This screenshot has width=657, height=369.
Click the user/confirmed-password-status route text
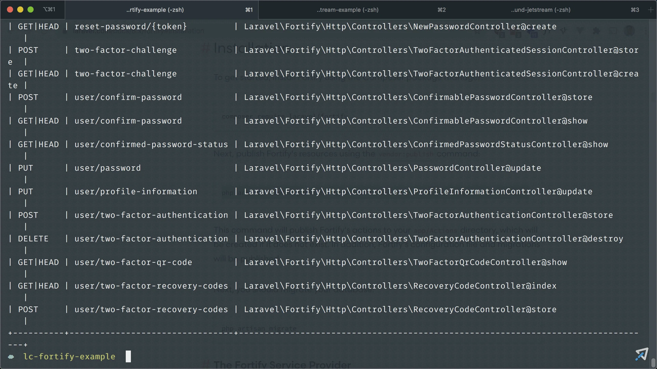pyautogui.click(x=151, y=144)
